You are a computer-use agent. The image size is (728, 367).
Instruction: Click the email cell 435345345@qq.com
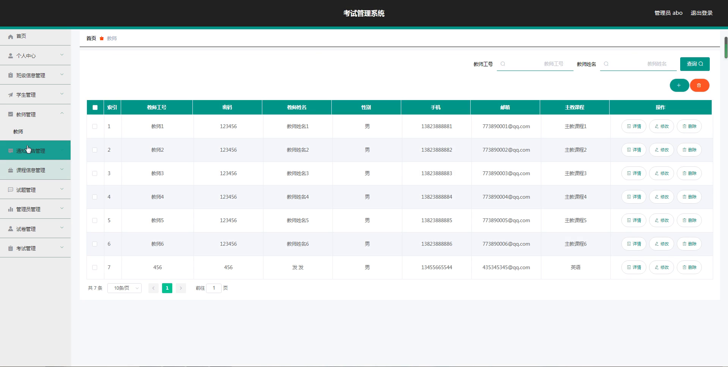tap(506, 267)
